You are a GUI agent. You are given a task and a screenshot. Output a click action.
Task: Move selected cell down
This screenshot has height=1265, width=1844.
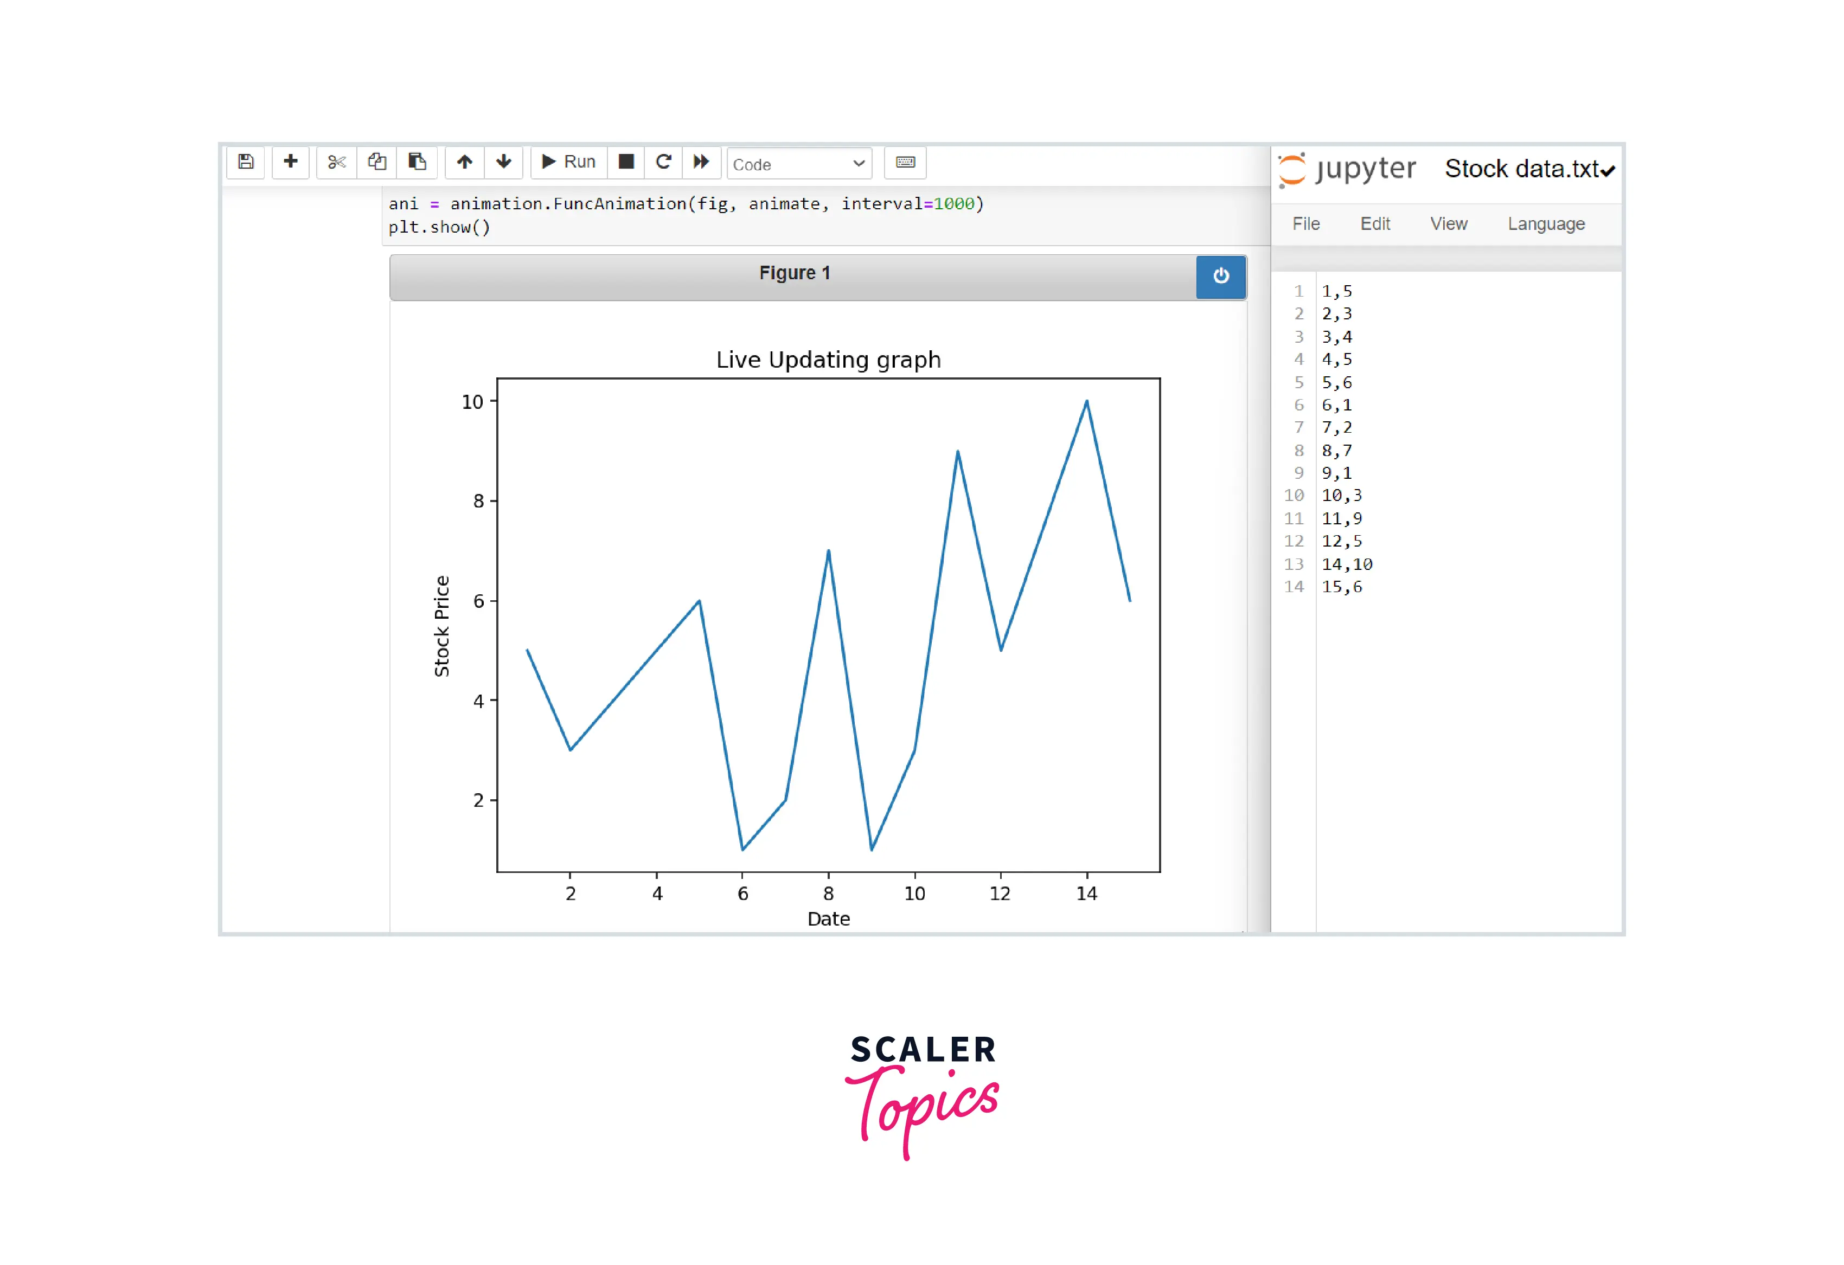pyautogui.click(x=503, y=163)
